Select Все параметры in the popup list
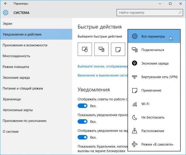This screenshot has width=186, height=155. point(154,36)
